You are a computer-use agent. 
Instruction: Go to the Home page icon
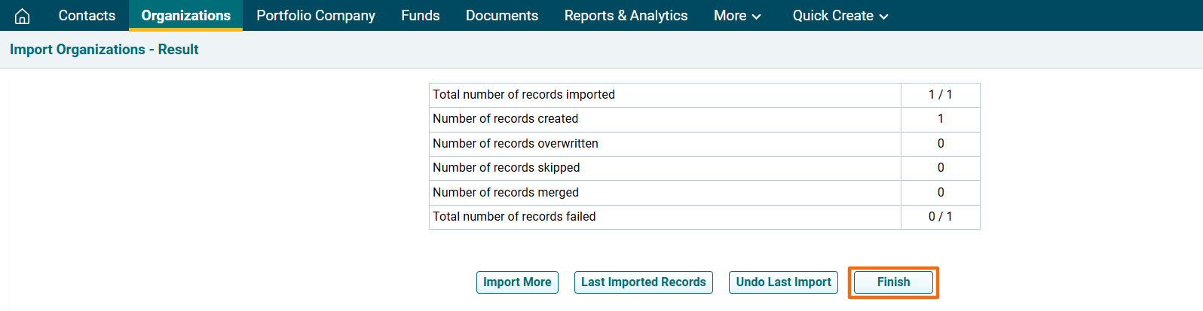click(23, 16)
